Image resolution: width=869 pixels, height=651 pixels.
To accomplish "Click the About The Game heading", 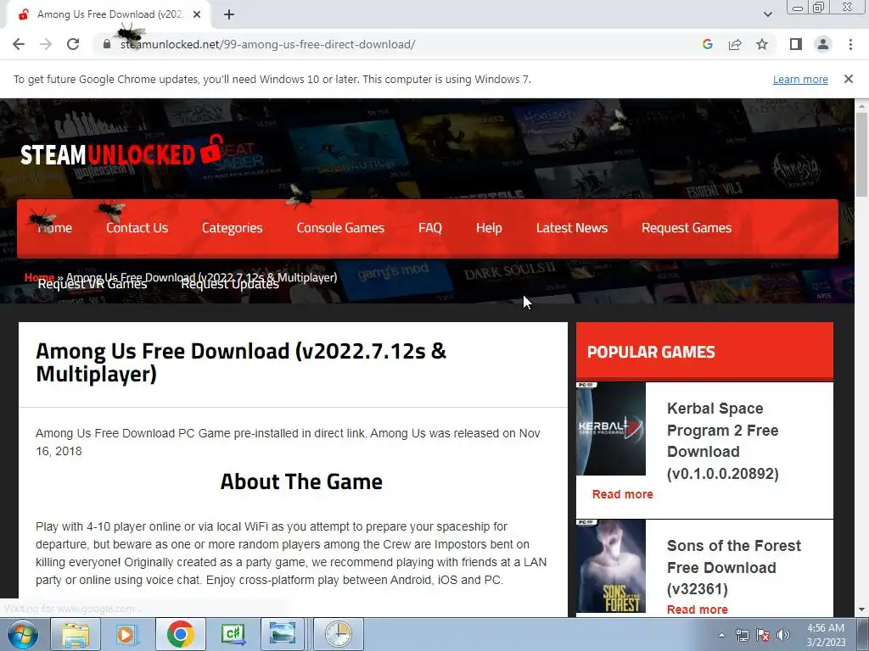I will (301, 481).
